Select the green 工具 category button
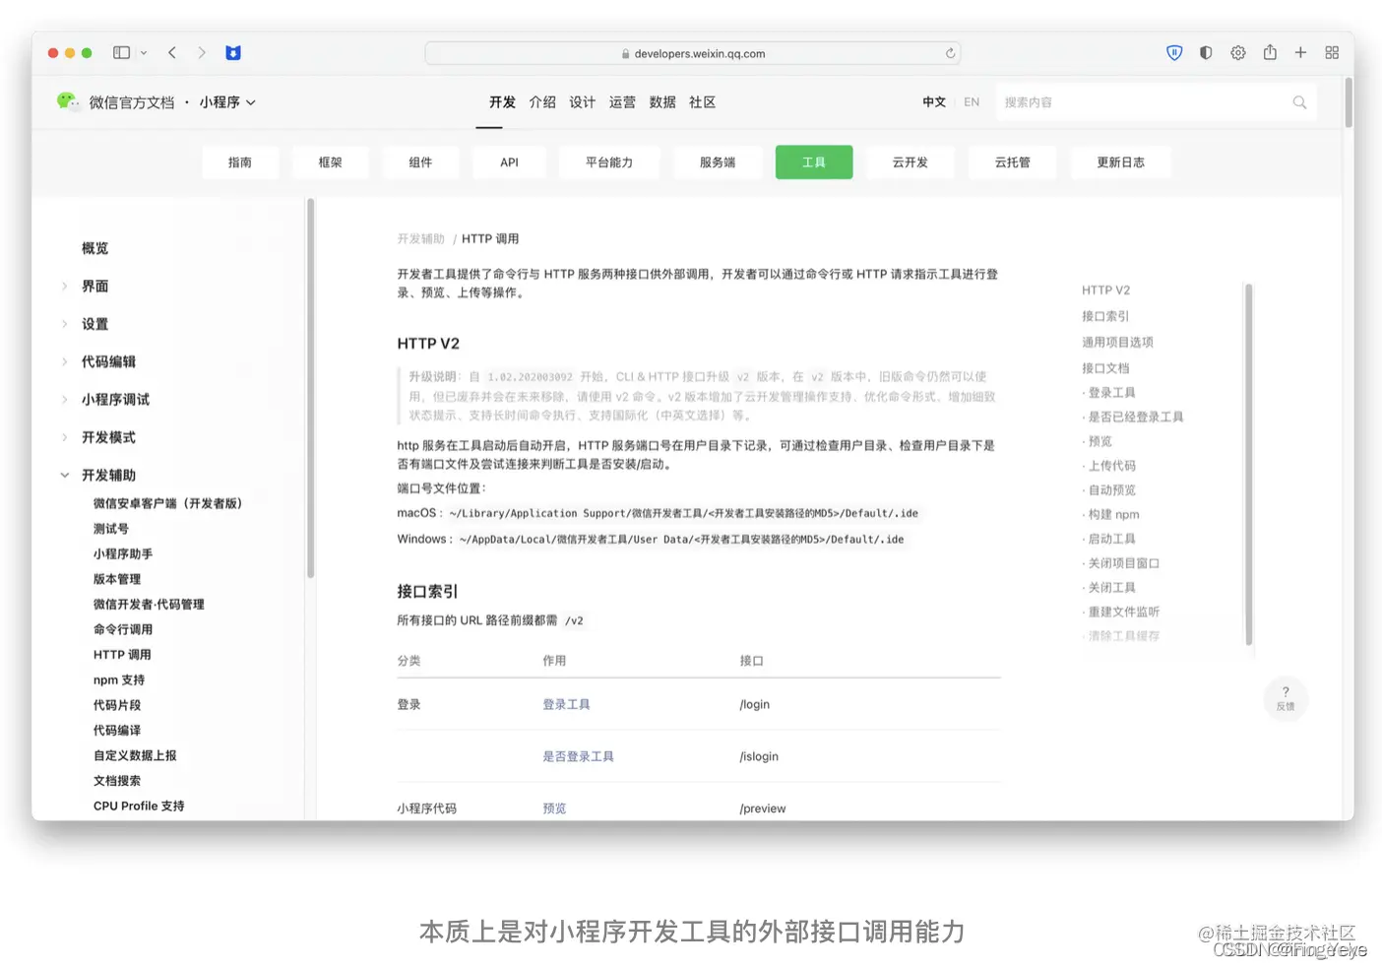 814,162
